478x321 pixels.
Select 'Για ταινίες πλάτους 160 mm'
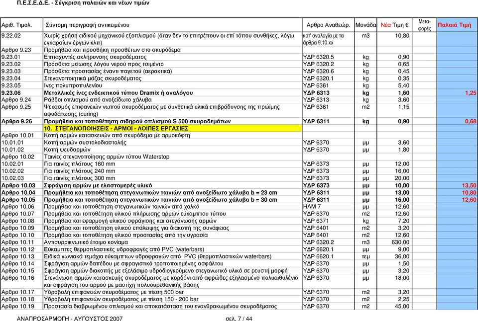(x=80, y=163)
